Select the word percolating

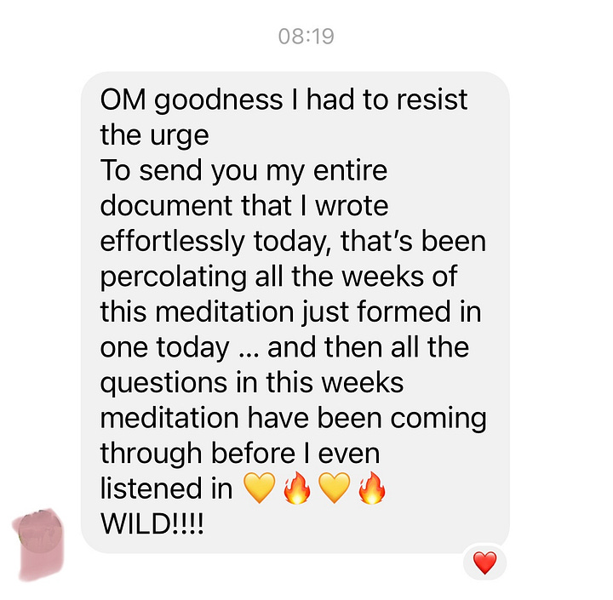pyautogui.click(x=174, y=277)
